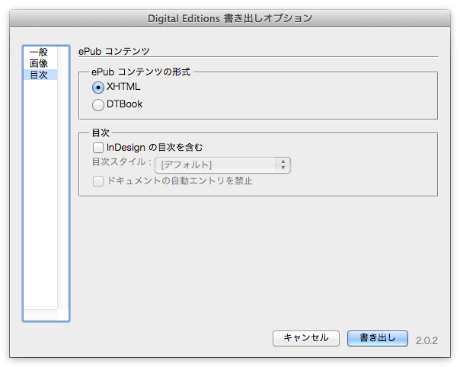Image resolution: width=460 pixels, height=367 pixels.
Task: Click the 目次 group label in main panel
Action: coord(101,132)
